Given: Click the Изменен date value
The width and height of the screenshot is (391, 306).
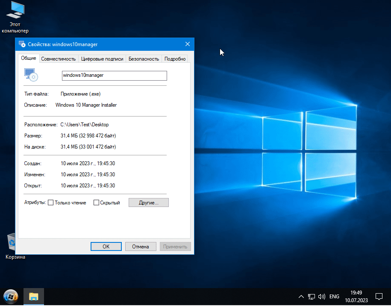Looking at the screenshot, I should point(88,175).
